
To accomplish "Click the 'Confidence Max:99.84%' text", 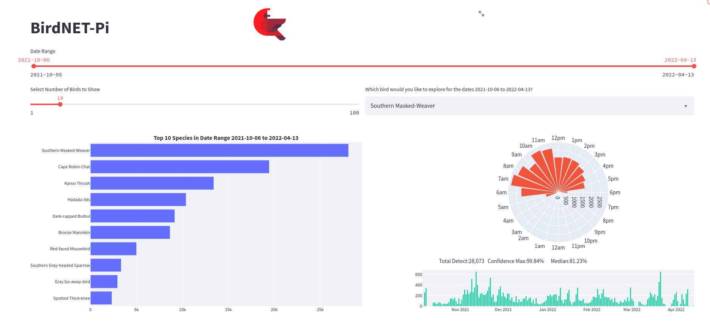I will click(515, 261).
